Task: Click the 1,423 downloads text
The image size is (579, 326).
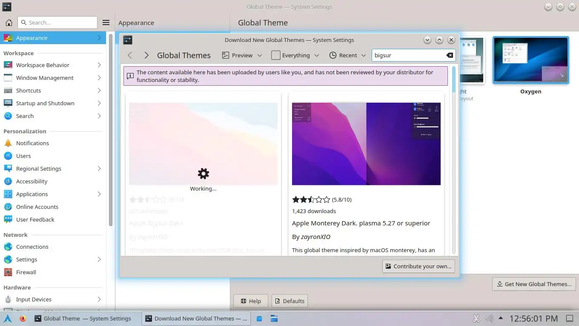Action: (x=314, y=211)
